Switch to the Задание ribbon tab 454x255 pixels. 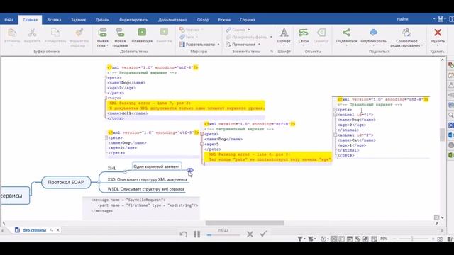[x=78, y=20]
